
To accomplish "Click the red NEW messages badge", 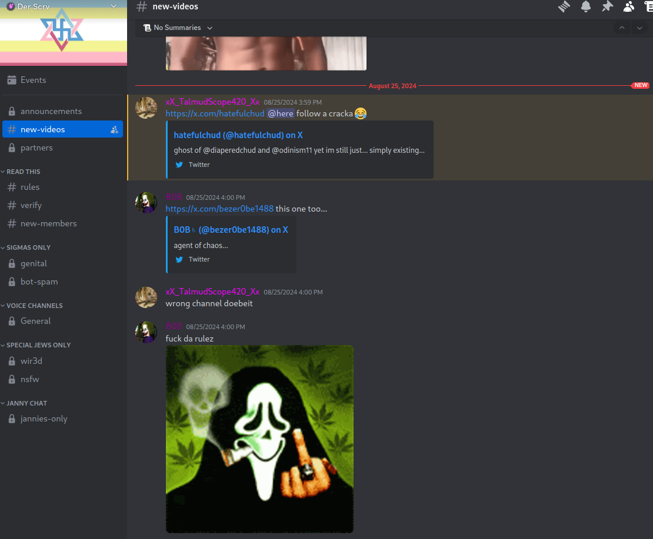I will [641, 85].
